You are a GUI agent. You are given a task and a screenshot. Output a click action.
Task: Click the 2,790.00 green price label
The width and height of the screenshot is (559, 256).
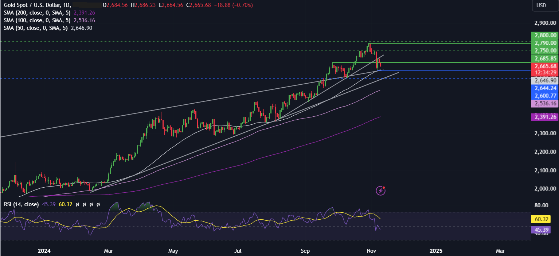[x=545, y=43]
